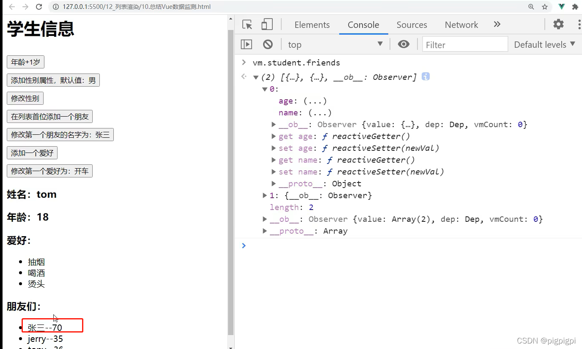Open the Vue devtools extension icon
This screenshot has width=582, height=349.
coord(562,7)
